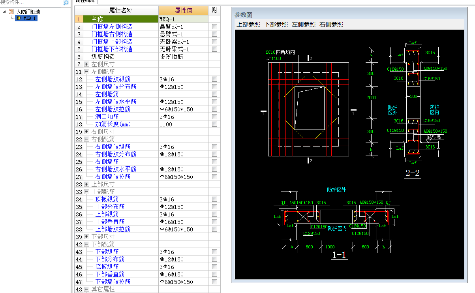This screenshot has width=475, height=293.
Task: Select the 纵筋构造 property row
Action: pyautogui.click(x=121, y=56)
